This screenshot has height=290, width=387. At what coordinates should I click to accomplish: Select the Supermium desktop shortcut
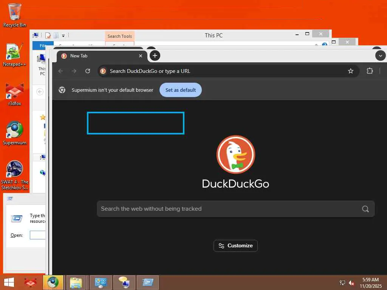pos(15,133)
